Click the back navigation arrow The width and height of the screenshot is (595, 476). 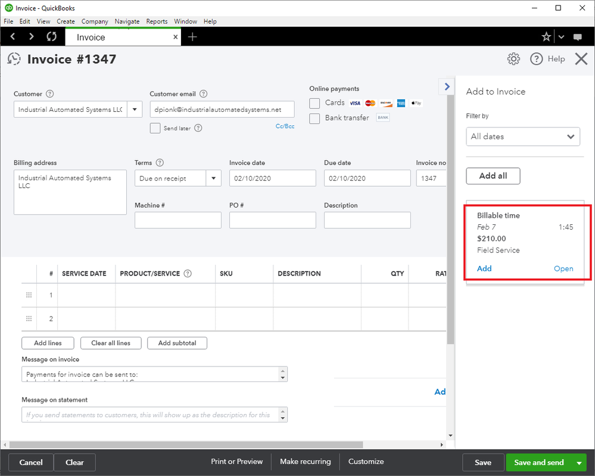coord(13,36)
